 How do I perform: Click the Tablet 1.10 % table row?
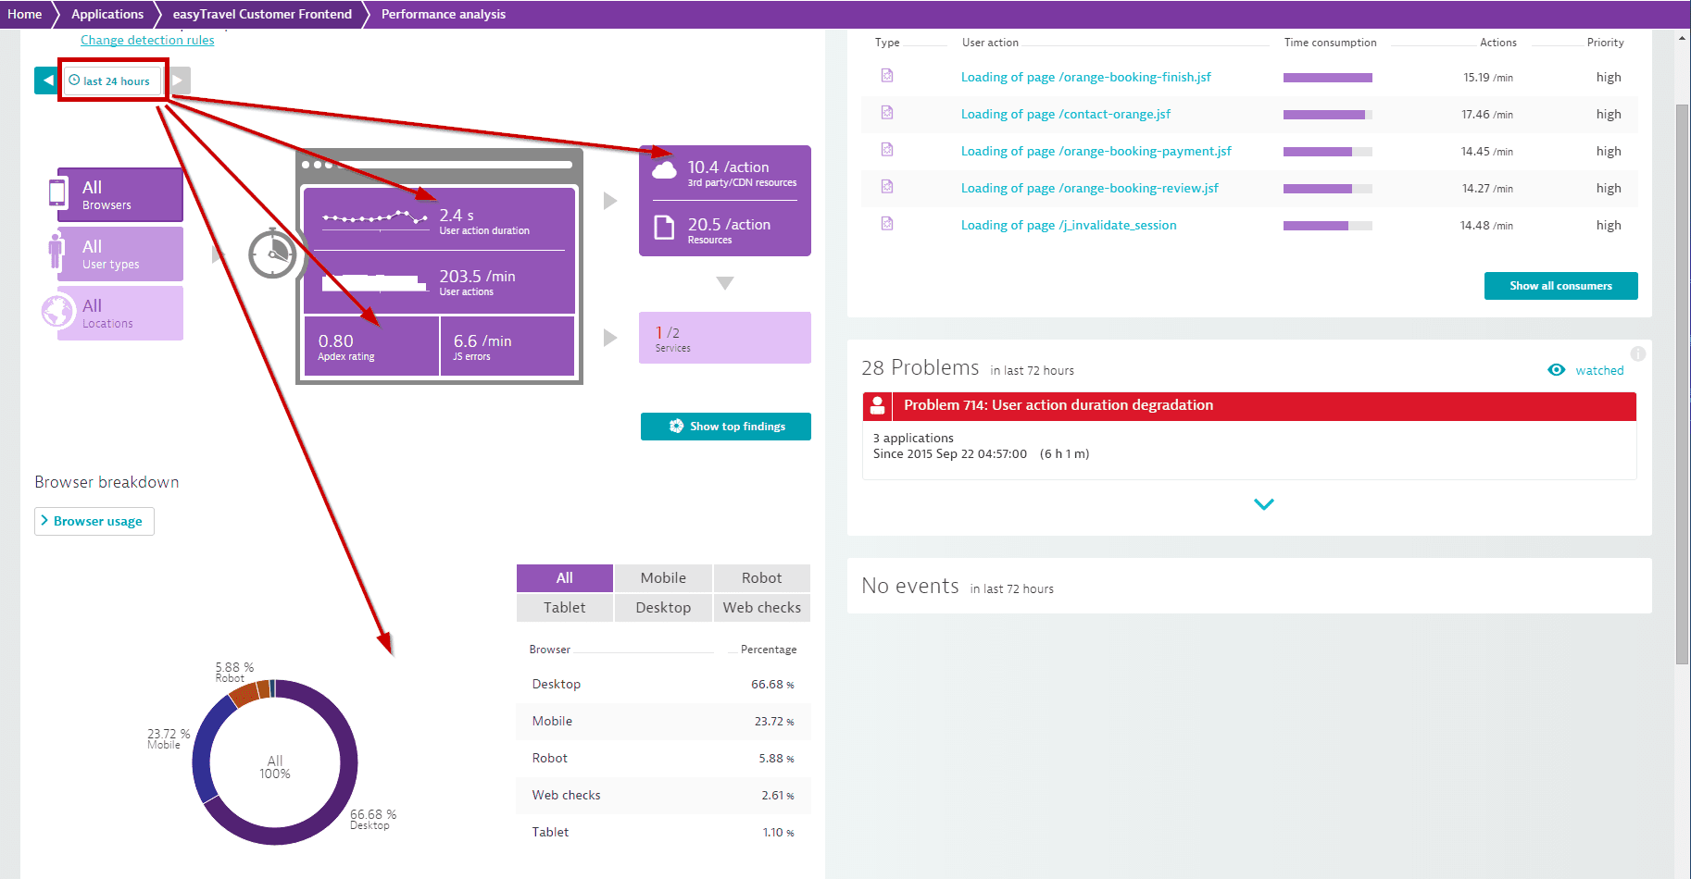[663, 833]
